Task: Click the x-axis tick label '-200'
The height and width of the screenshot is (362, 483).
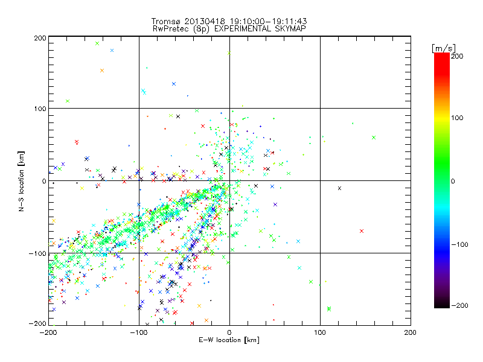Action: [x=48, y=332]
